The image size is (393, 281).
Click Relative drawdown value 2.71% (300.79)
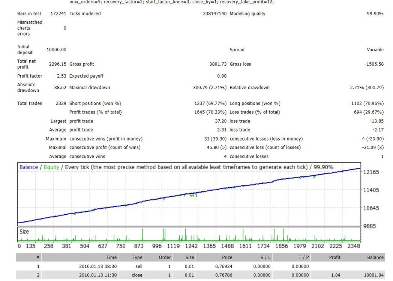367,87
